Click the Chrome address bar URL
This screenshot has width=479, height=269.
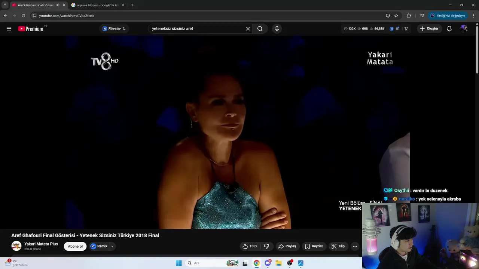67,16
